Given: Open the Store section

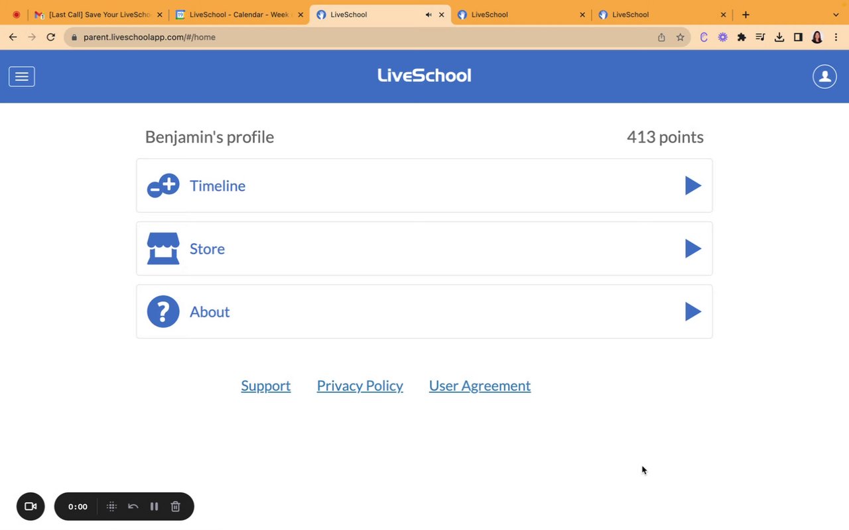Looking at the screenshot, I should [x=424, y=248].
